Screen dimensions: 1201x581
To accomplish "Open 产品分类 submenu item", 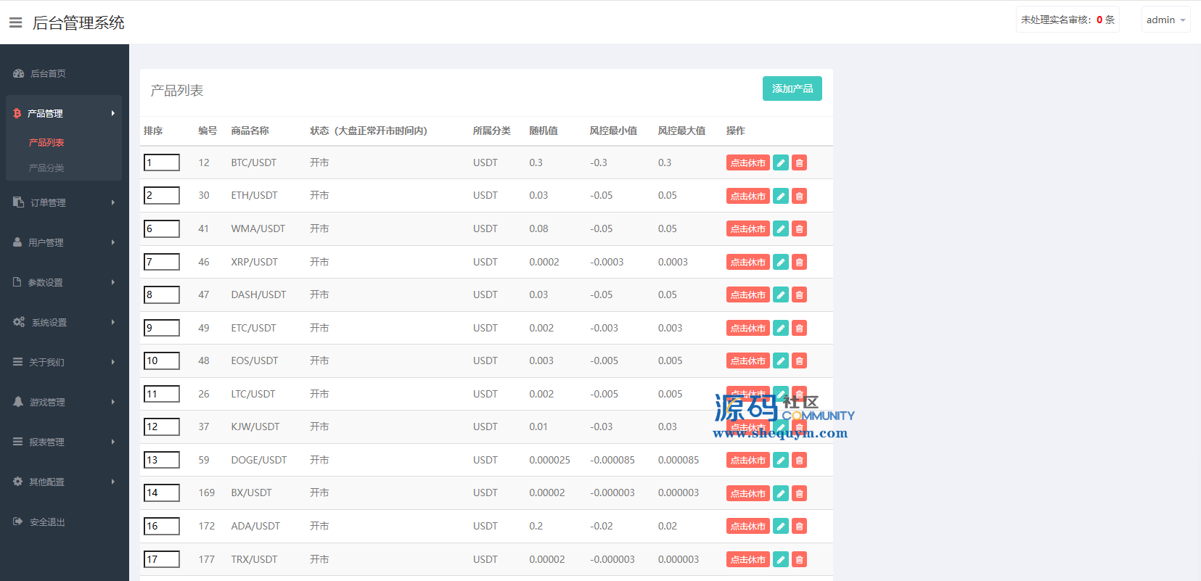I will 46,168.
